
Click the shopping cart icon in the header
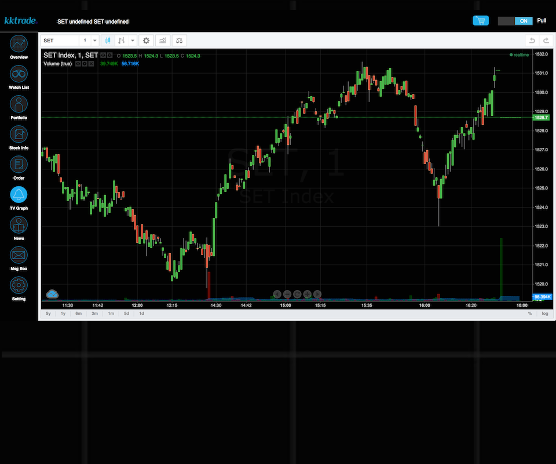click(x=481, y=21)
